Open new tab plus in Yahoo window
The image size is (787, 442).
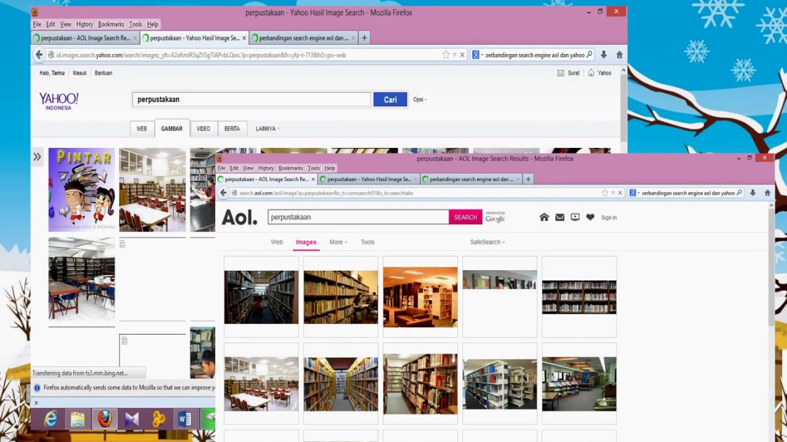click(364, 38)
